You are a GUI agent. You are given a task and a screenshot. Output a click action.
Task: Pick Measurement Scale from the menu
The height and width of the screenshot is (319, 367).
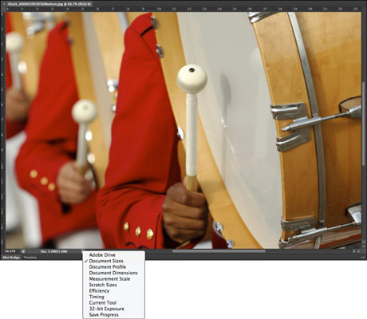pyautogui.click(x=114, y=279)
